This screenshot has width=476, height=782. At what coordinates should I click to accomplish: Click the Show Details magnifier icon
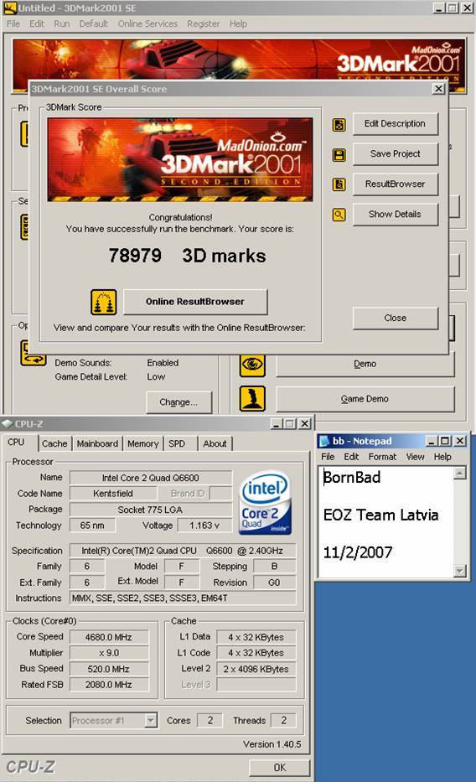(x=339, y=215)
